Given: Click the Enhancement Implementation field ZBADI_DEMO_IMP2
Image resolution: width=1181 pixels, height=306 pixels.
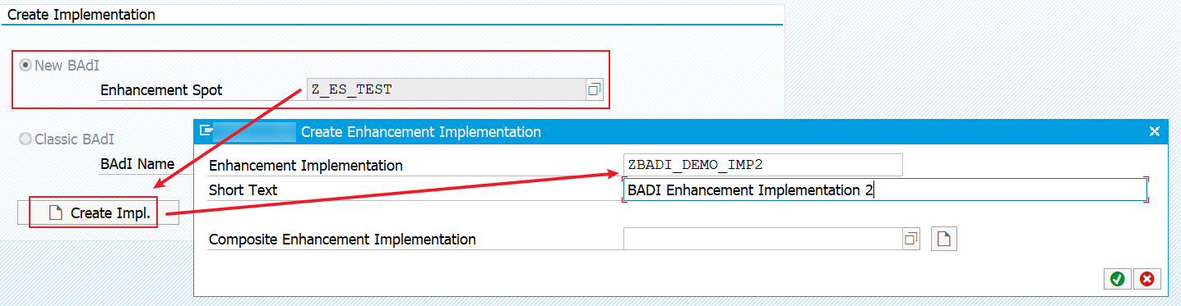Looking at the screenshot, I should point(763,165).
